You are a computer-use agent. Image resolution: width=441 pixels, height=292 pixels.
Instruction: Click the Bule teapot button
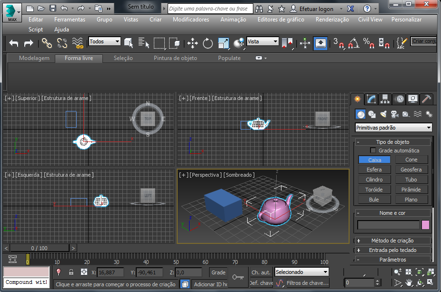374,200
